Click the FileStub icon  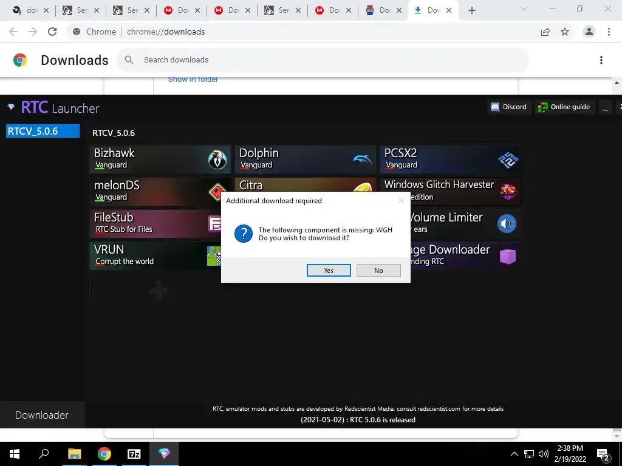[214, 224]
